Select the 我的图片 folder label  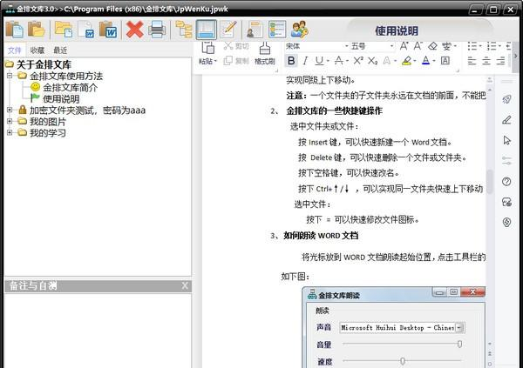point(48,122)
